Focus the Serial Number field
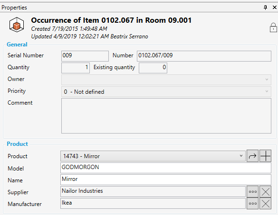This screenshot has width=278, height=215. (85, 56)
